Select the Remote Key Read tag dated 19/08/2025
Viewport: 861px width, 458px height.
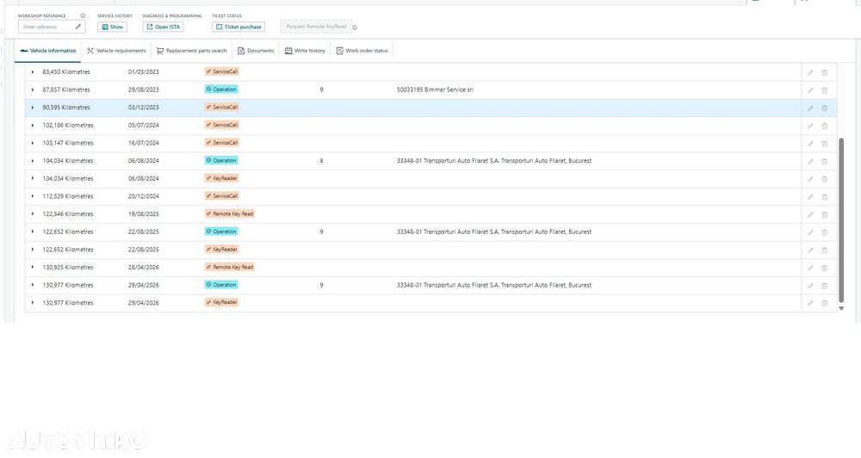[x=230, y=214]
